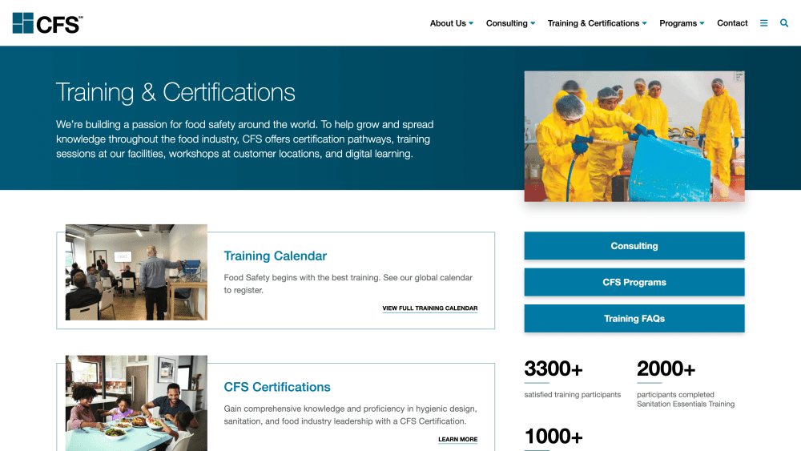Click the '1000+' statistic text
The width and height of the screenshot is (801, 451).
coord(553,437)
